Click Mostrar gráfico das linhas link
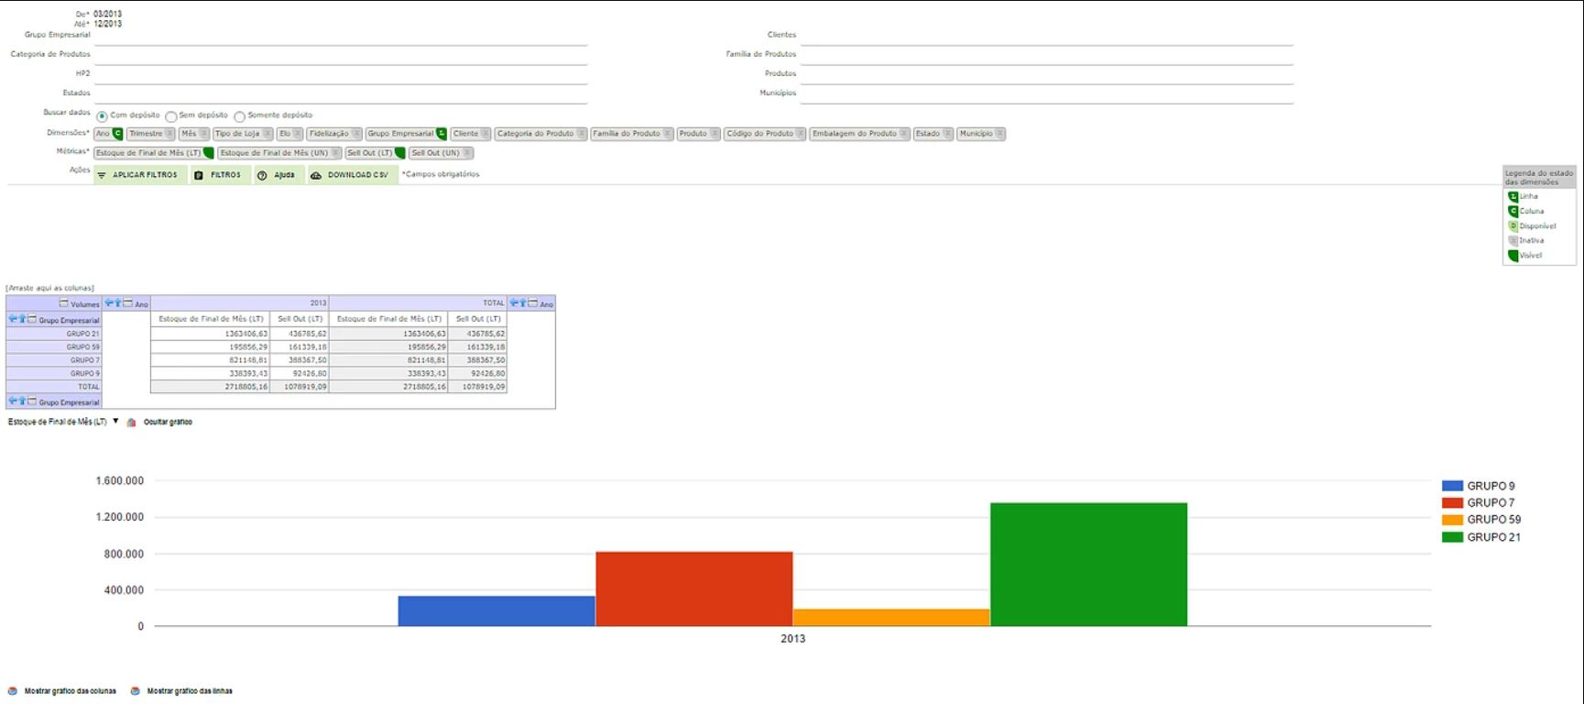This screenshot has height=704, width=1584. click(x=190, y=691)
